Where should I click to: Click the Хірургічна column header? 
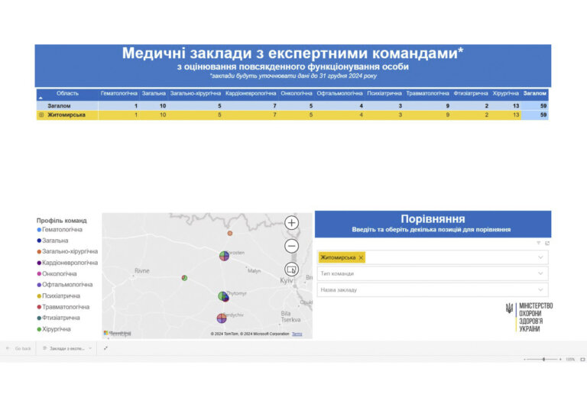pos(505,93)
